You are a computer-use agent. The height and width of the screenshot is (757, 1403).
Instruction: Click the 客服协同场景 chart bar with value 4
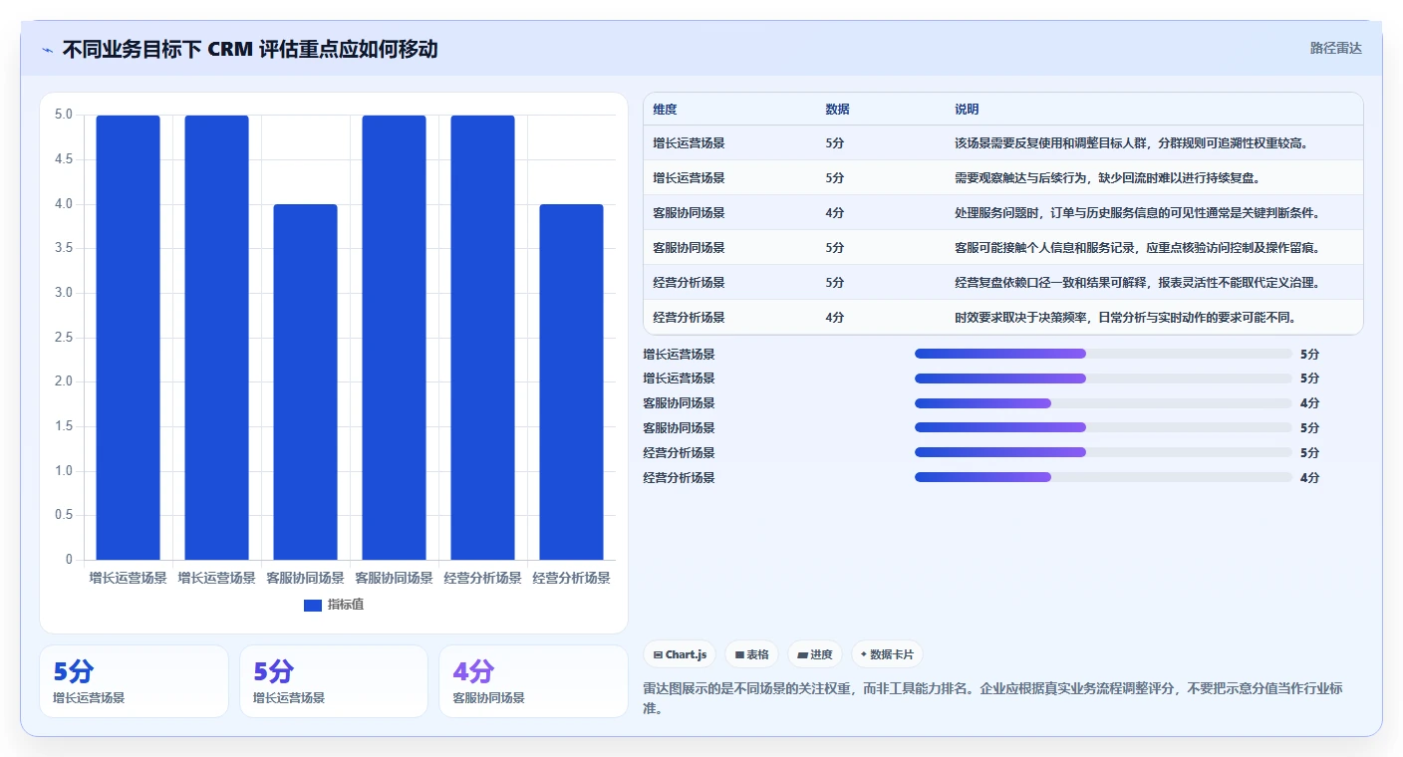[306, 381]
